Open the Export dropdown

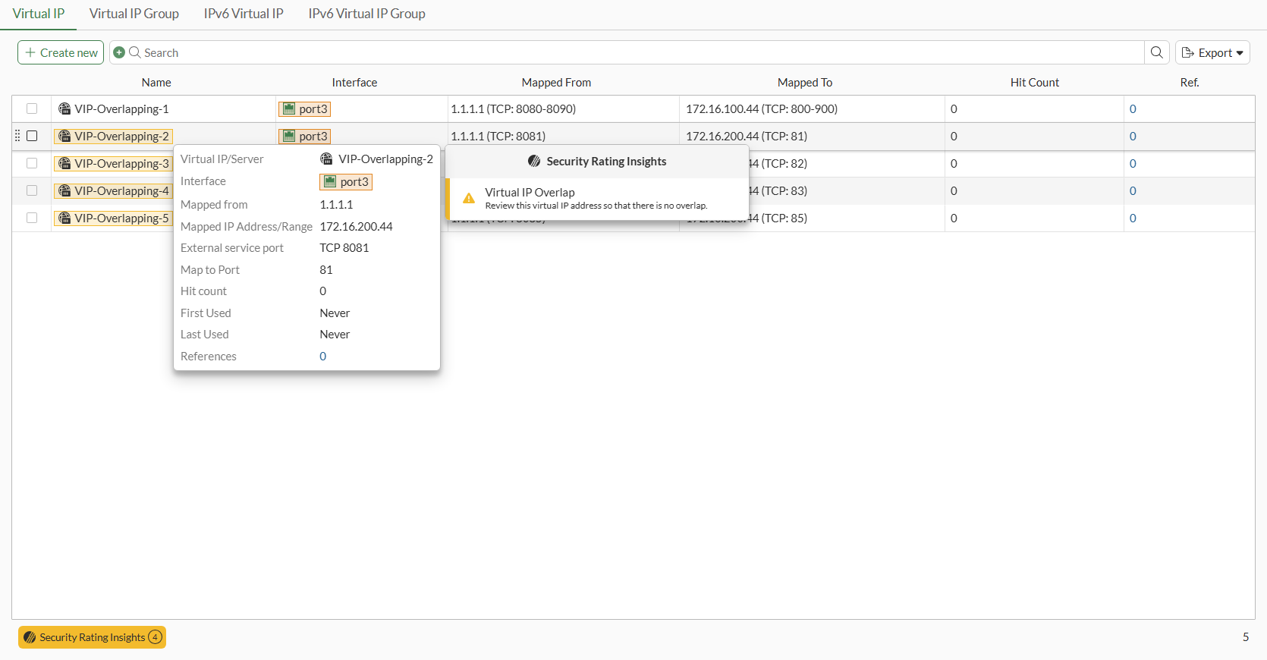click(x=1212, y=52)
